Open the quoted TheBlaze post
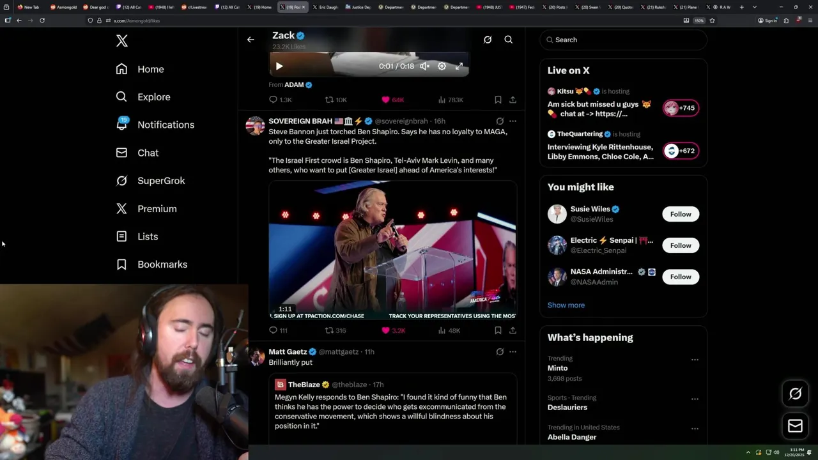818x460 pixels. click(392, 409)
